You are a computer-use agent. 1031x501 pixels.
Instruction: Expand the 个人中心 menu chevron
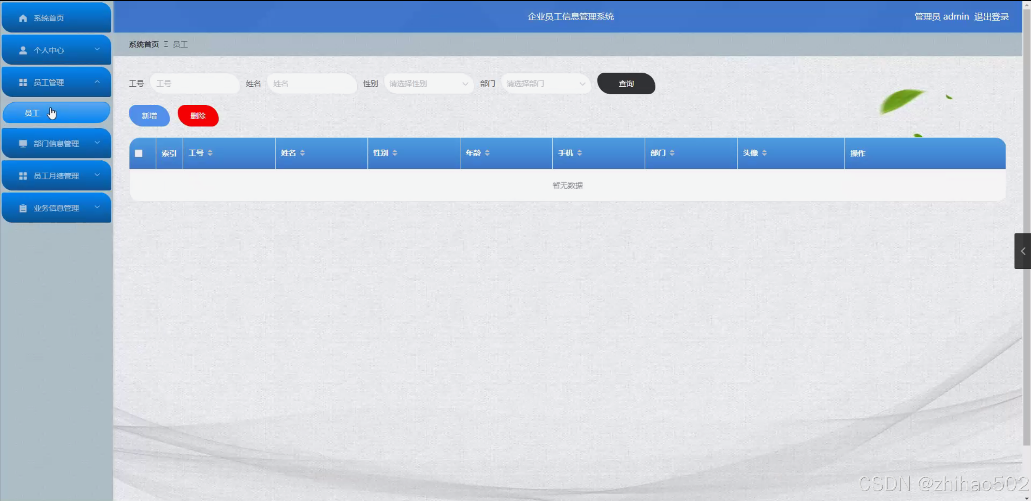(97, 50)
